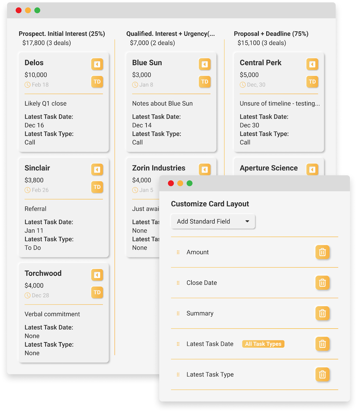Click the back arrow icon on Delos card
Viewport: 357px width, 412px height.
tap(97, 64)
